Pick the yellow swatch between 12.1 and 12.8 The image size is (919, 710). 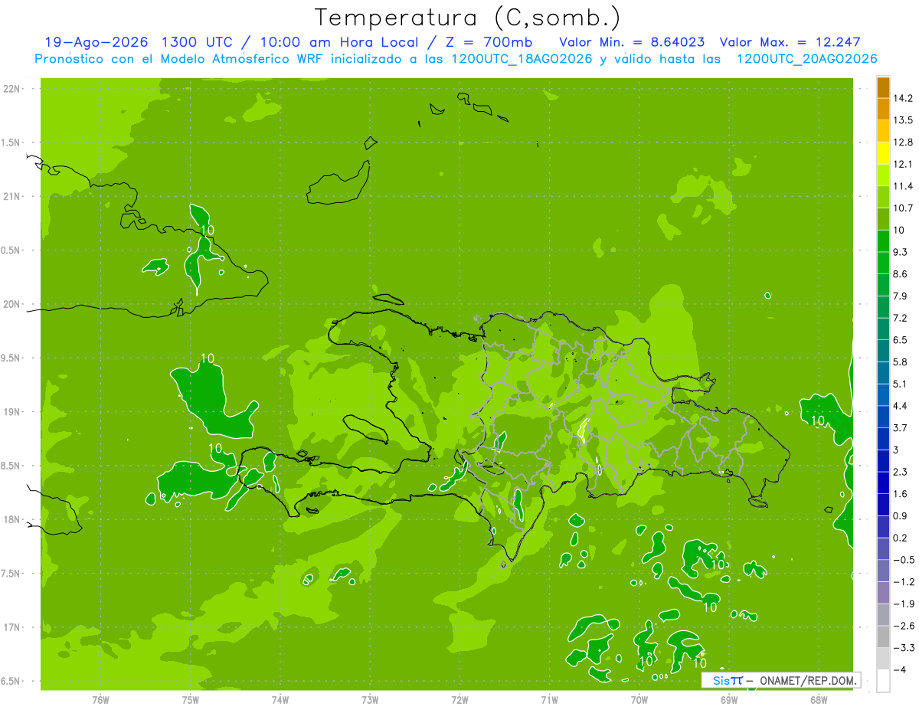(x=883, y=152)
